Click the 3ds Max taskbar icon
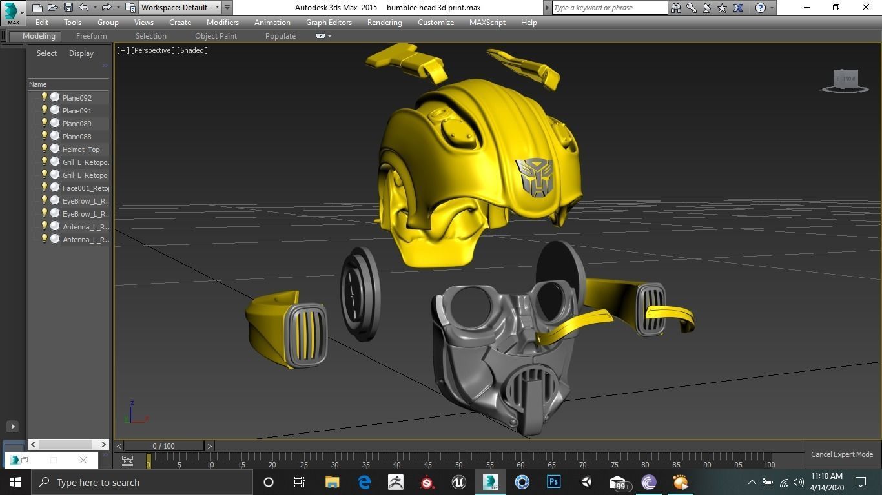The width and height of the screenshot is (882, 495). pos(490,482)
